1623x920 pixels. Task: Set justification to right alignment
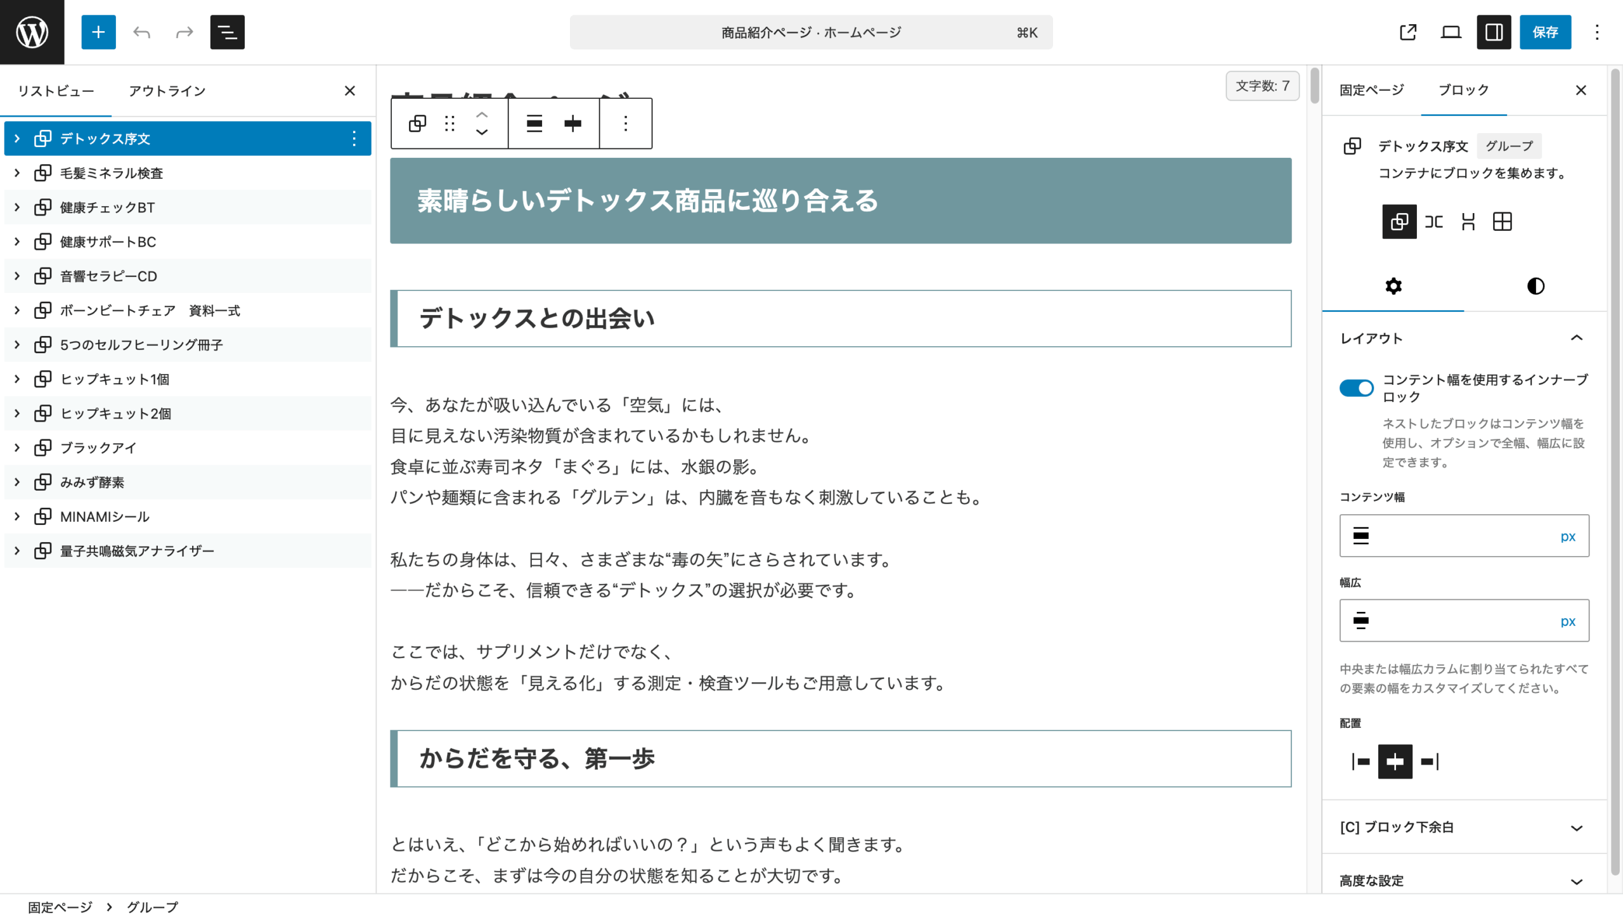point(1430,761)
